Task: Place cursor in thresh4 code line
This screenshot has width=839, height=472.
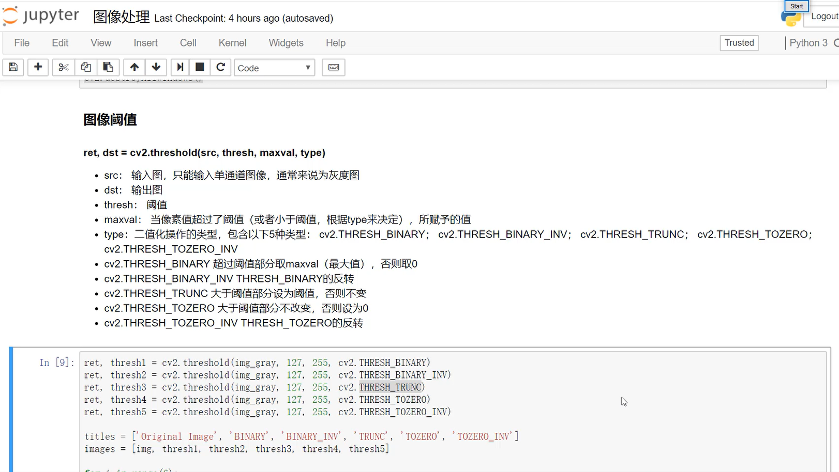Action: click(257, 400)
